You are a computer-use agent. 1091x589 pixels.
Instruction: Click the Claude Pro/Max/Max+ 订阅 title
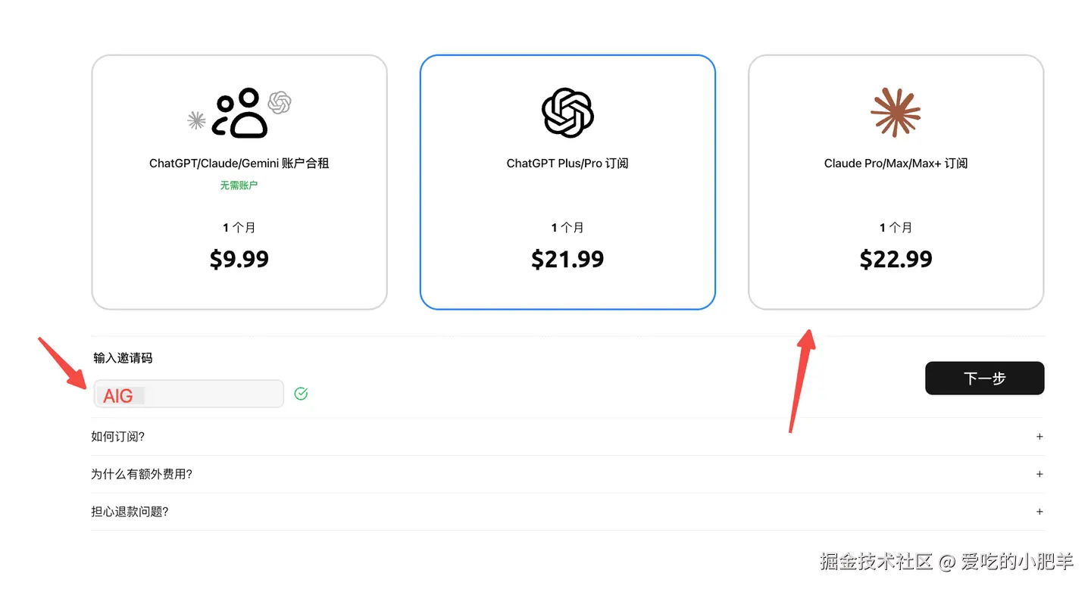click(x=896, y=163)
